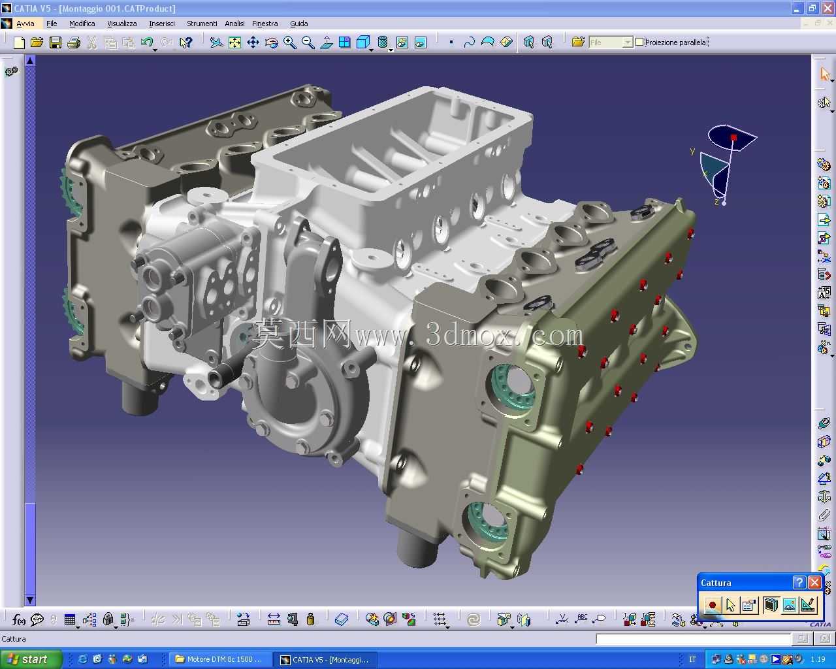Image resolution: width=836 pixels, height=669 pixels.
Task: Print using the printer icon
Action: pyautogui.click(x=74, y=42)
